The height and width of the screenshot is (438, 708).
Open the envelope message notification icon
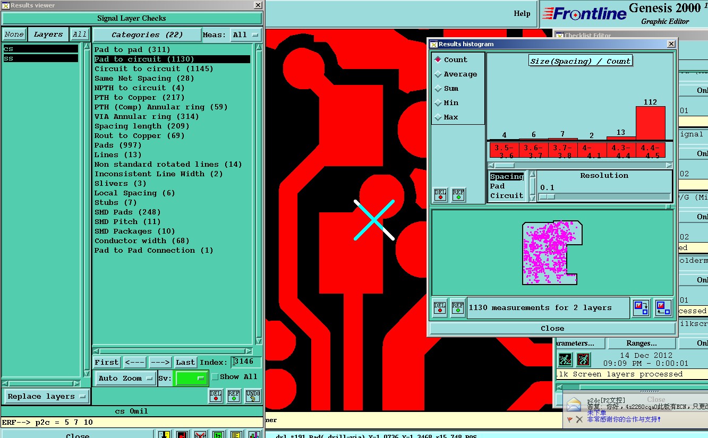coord(574,405)
